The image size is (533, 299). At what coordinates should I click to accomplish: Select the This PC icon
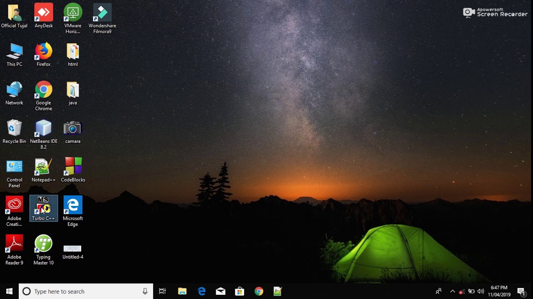click(14, 55)
